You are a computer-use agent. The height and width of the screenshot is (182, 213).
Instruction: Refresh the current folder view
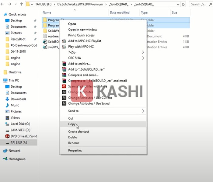[183, 4]
